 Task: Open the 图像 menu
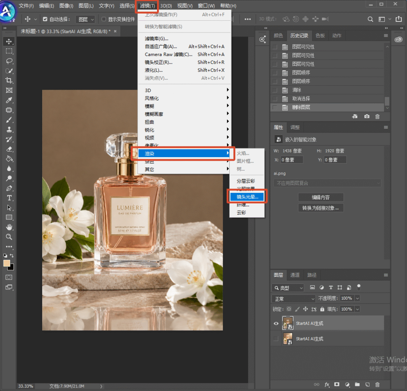66,6
